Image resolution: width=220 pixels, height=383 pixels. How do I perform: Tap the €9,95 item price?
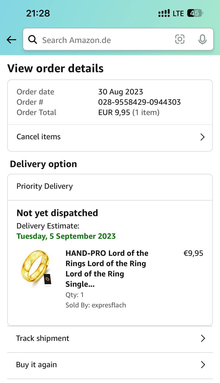(193, 253)
